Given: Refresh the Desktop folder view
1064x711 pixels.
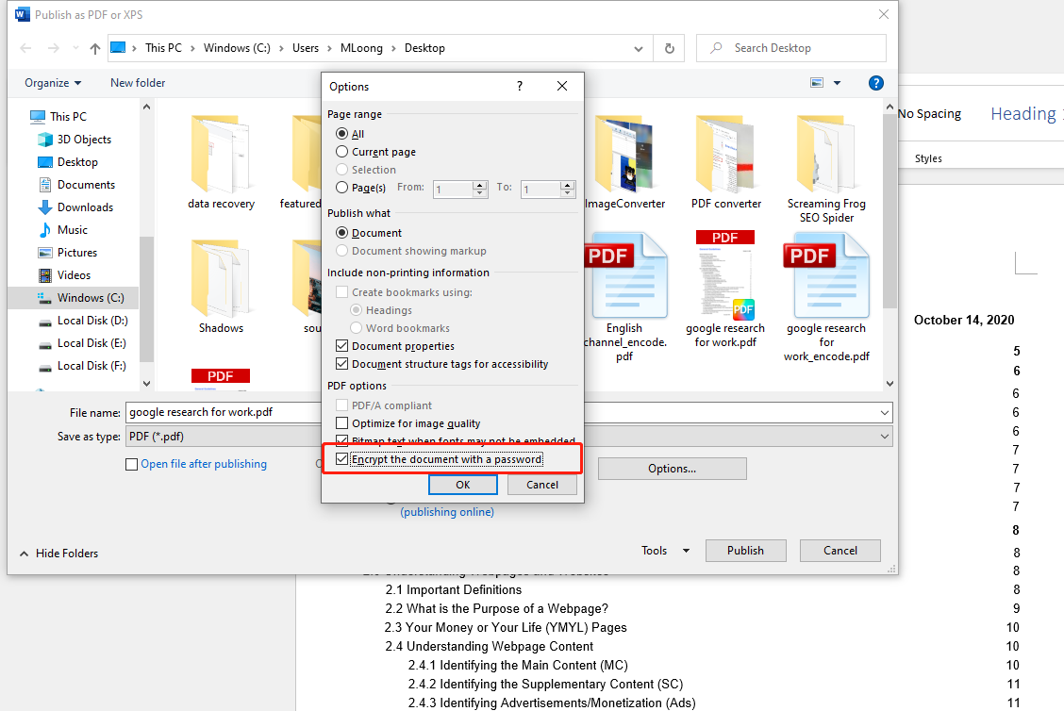Looking at the screenshot, I should point(669,48).
